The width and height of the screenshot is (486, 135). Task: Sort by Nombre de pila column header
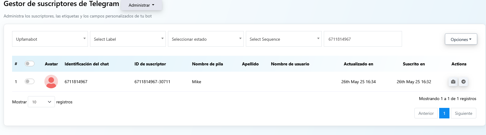[x=208, y=64]
